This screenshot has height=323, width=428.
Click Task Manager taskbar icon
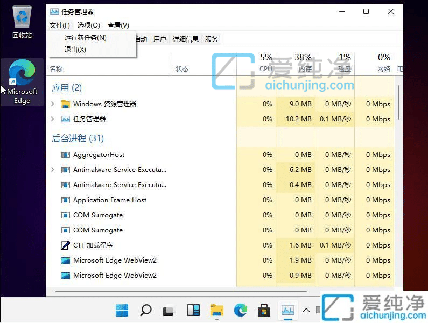pyautogui.click(x=288, y=310)
